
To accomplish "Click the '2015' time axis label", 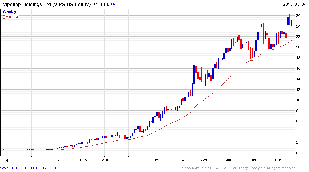I will [x=277, y=160].
